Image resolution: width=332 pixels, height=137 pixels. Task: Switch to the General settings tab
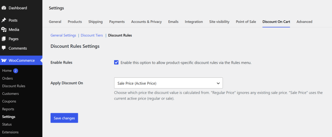pyautogui.click(x=55, y=22)
